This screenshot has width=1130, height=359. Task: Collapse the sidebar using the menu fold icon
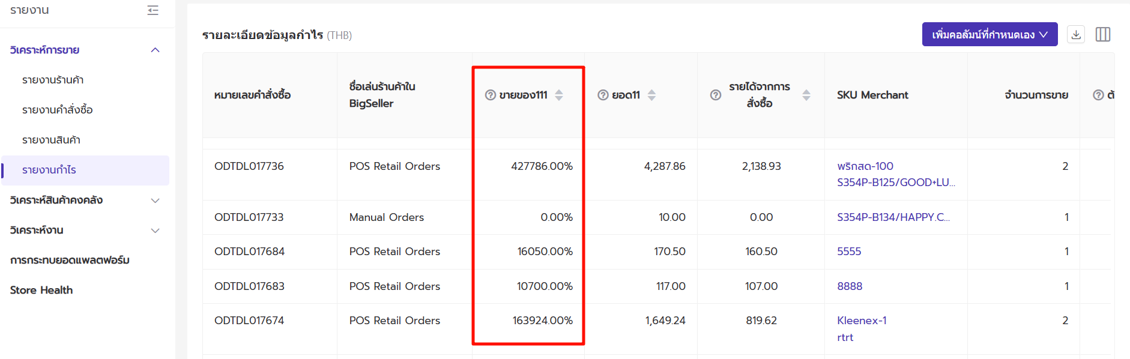point(153,10)
